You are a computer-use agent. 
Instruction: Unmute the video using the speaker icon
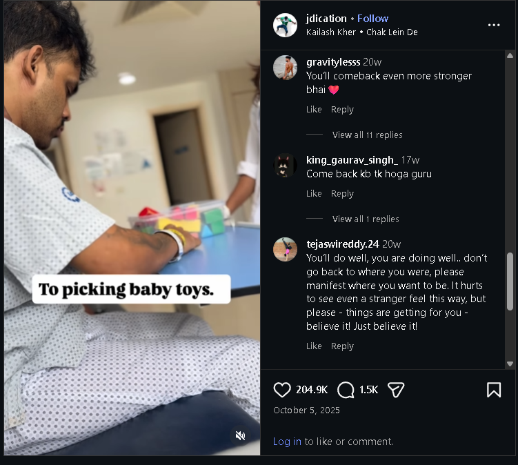[240, 435]
